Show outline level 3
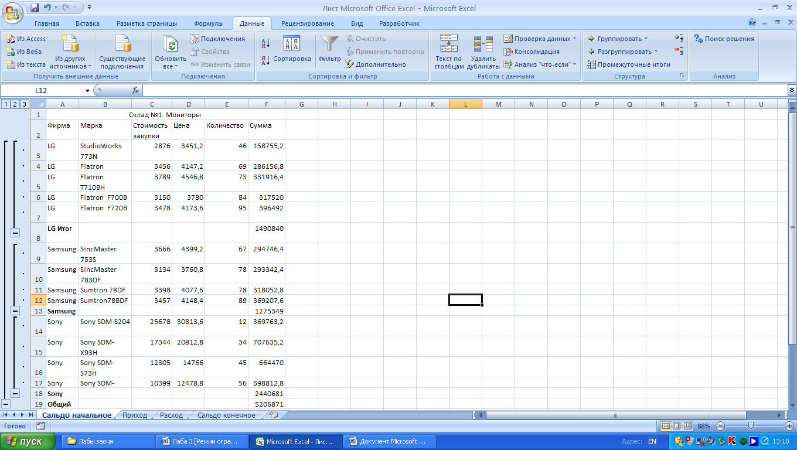This screenshot has height=450, width=797. click(24, 104)
